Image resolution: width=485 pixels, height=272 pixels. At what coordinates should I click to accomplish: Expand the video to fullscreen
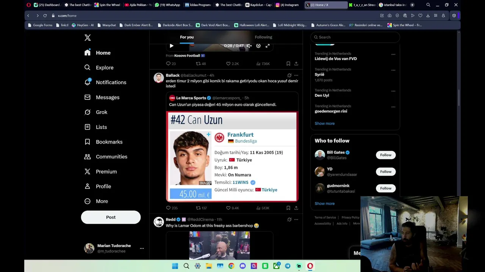(x=268, y=46)
